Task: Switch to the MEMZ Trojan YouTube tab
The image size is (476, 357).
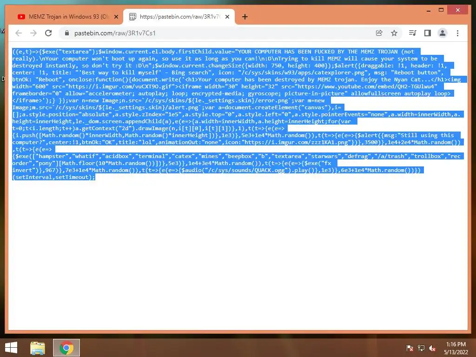Action: tap(68, 17)
